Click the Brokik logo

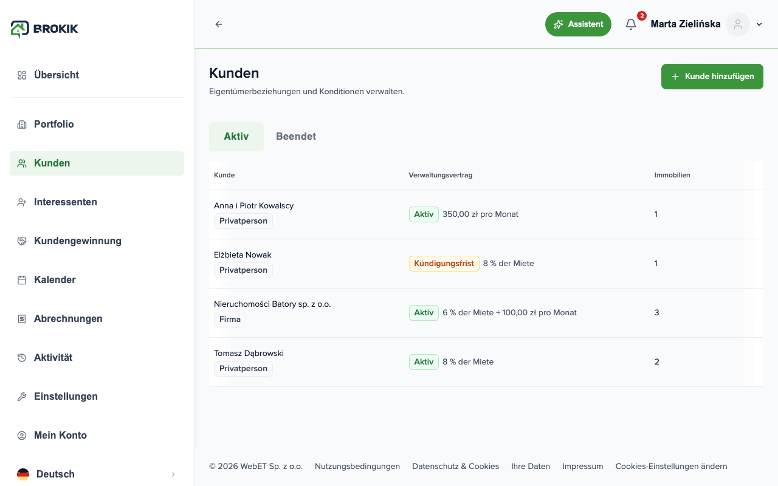(44, 29)
